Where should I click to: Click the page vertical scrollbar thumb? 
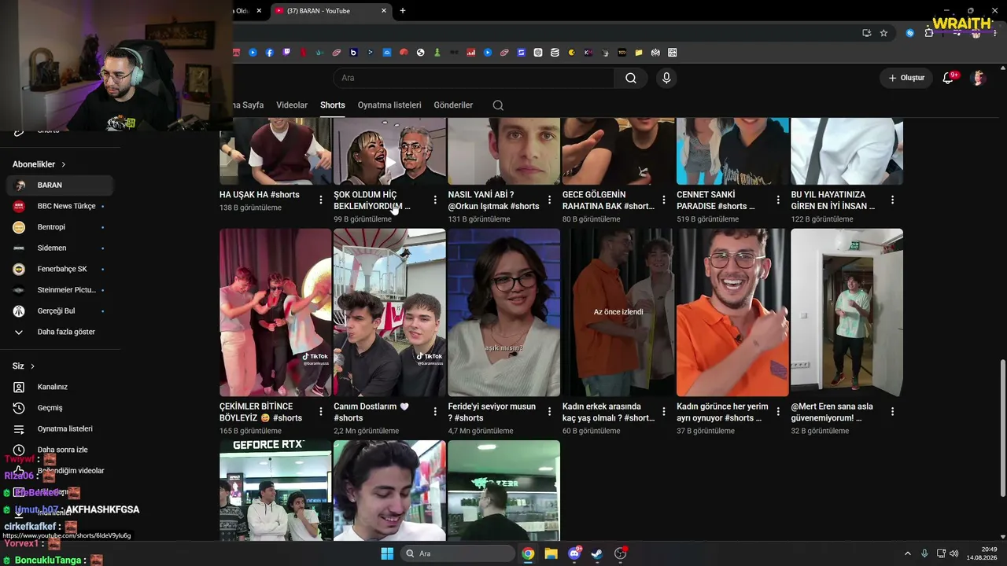[1002, 428]
